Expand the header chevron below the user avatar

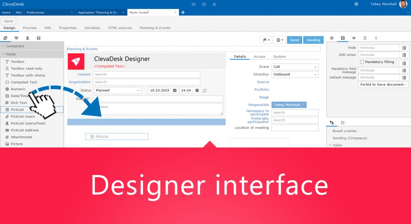click(x=408, y=13)
